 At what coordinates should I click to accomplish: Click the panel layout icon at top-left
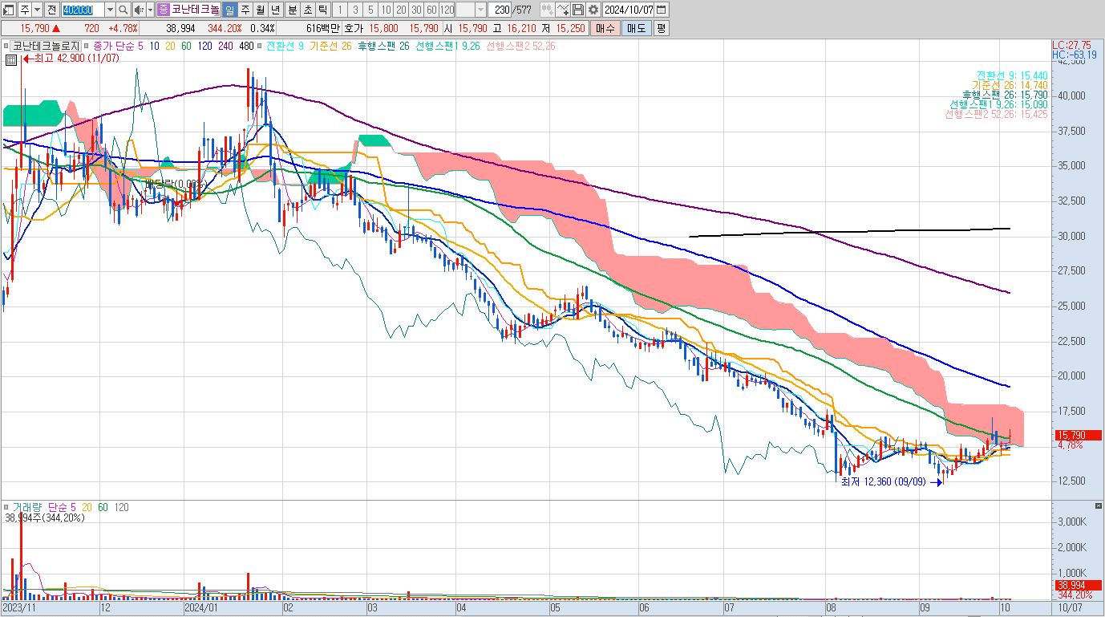(x=9, y=10)
